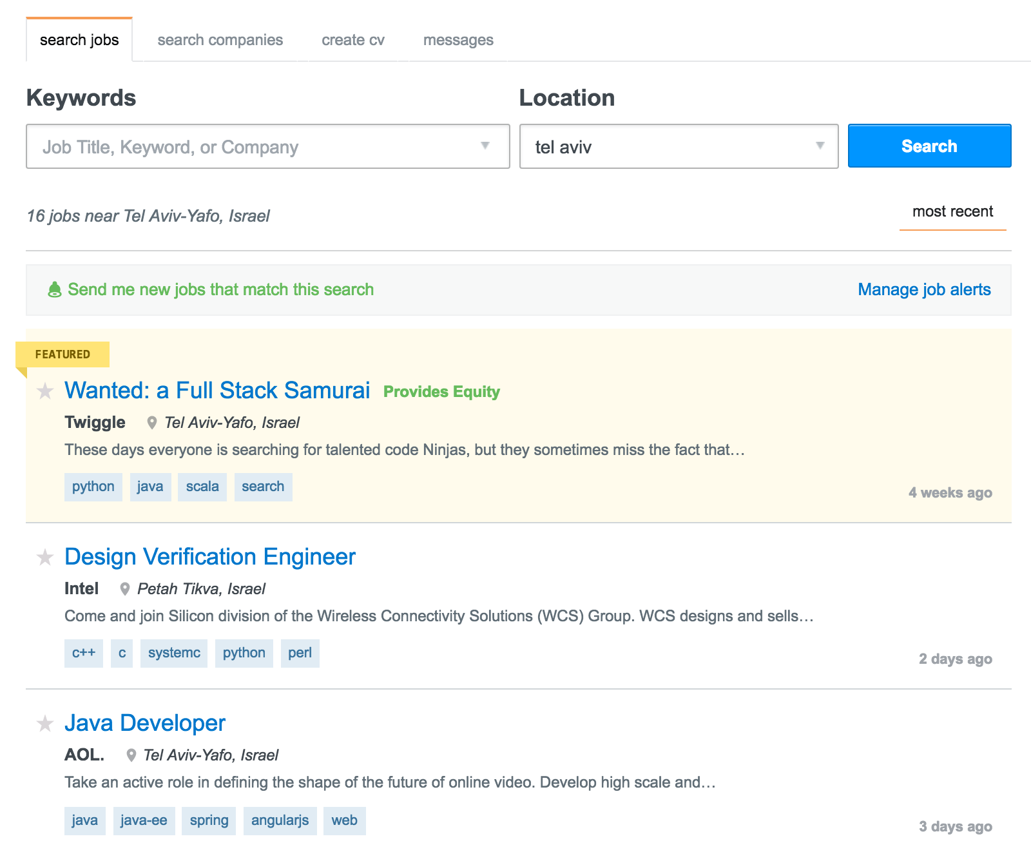Click the location pin next to Twiggle
1031x852 pixels.
click(153, 423)
